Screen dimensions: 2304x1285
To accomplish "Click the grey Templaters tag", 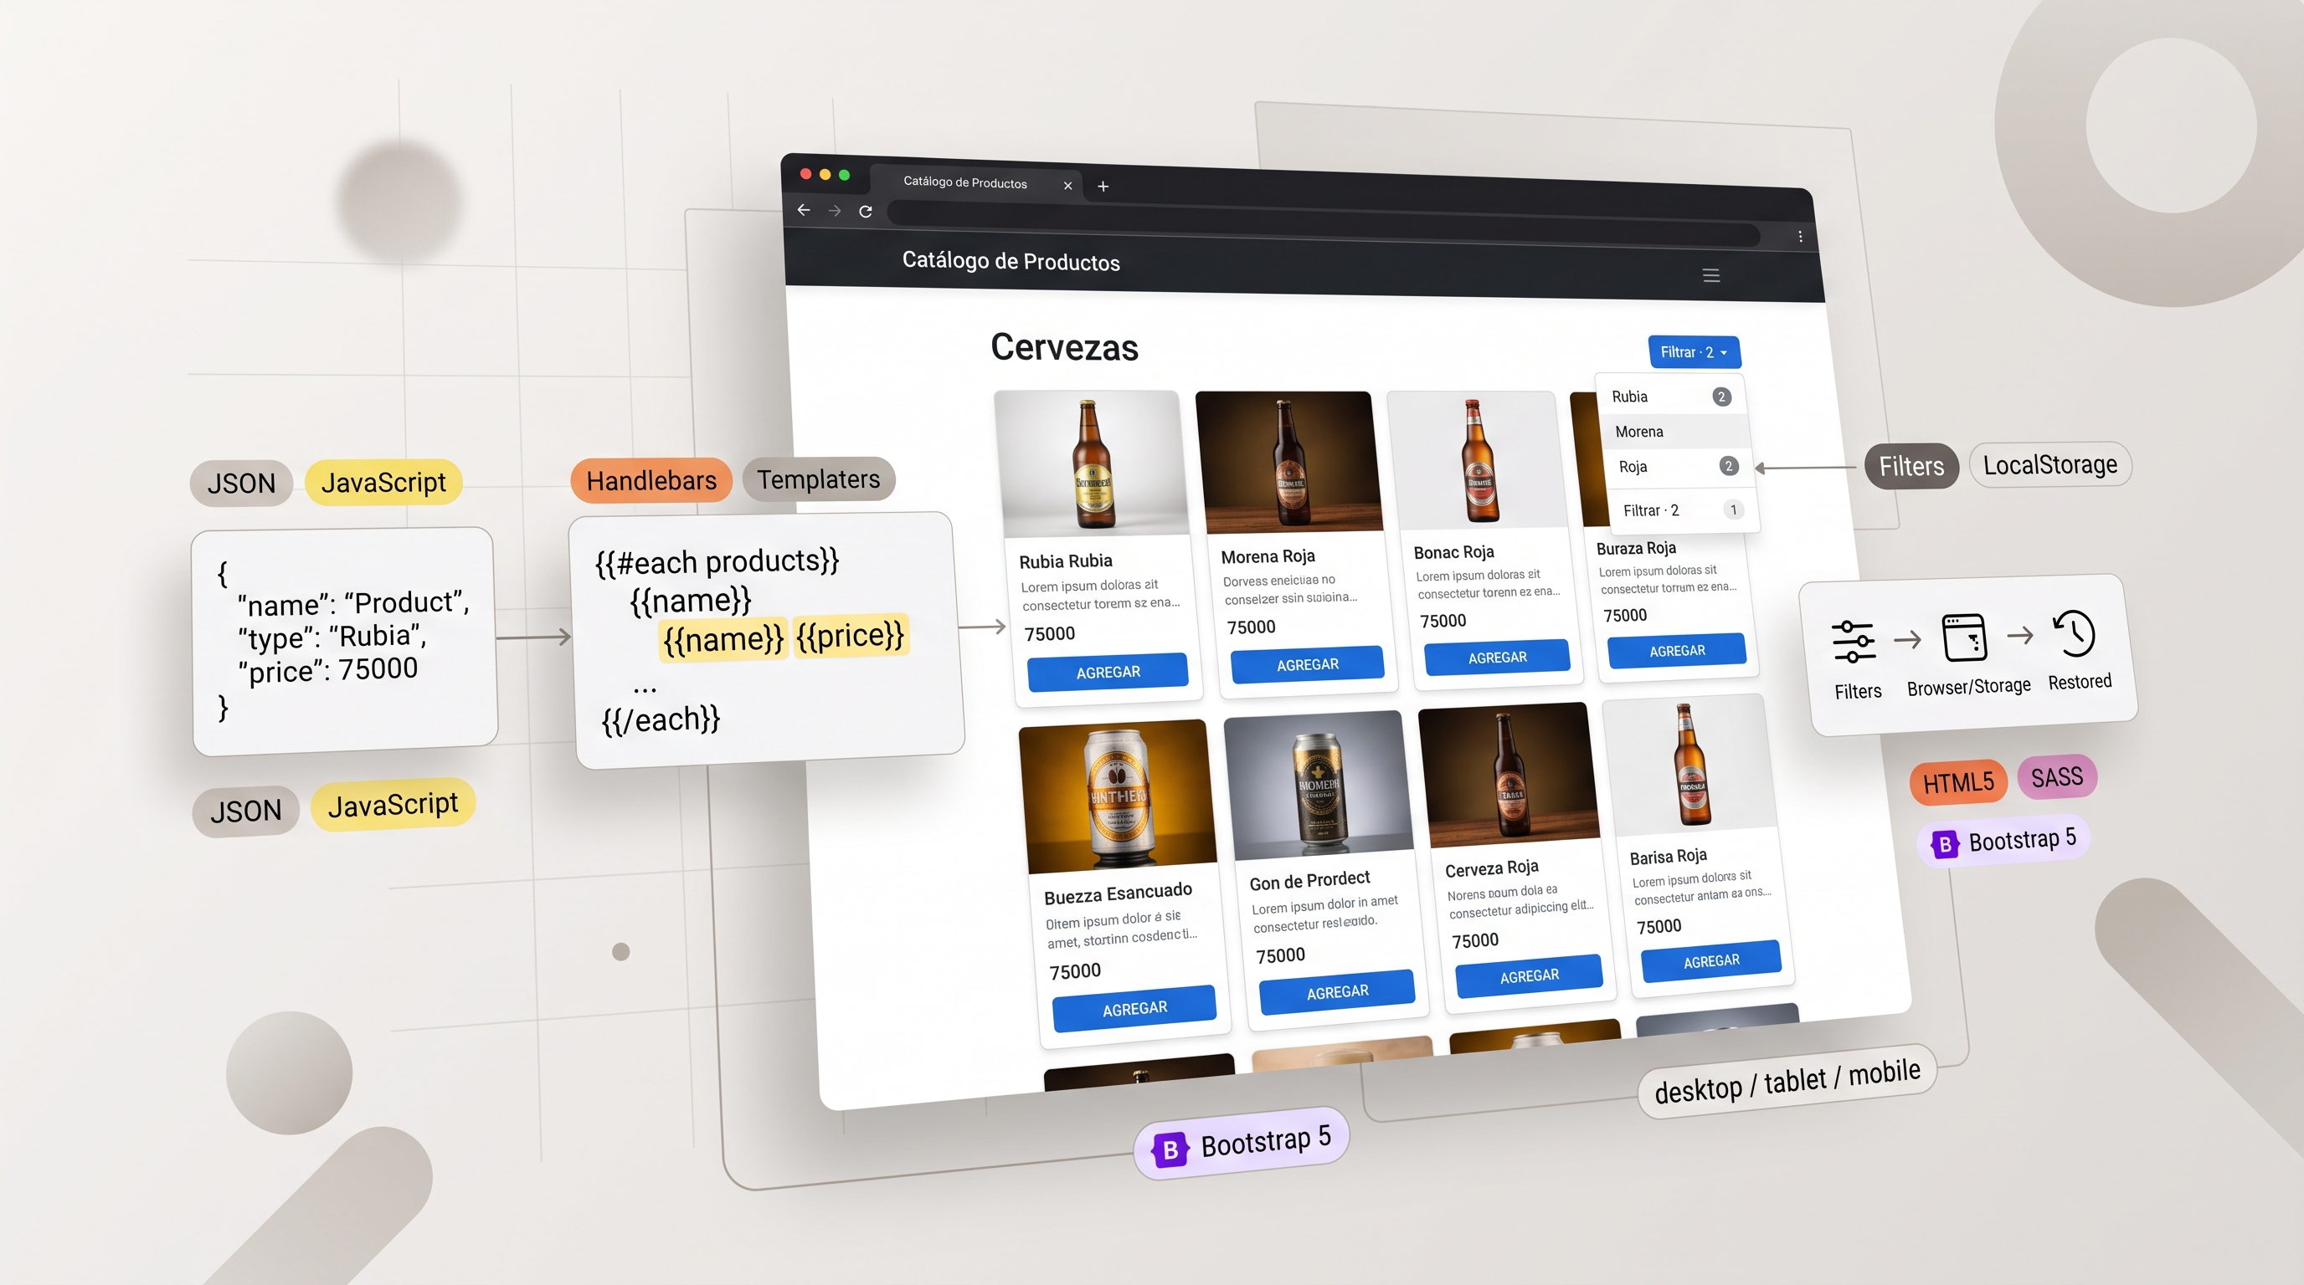I will [819, 479].
